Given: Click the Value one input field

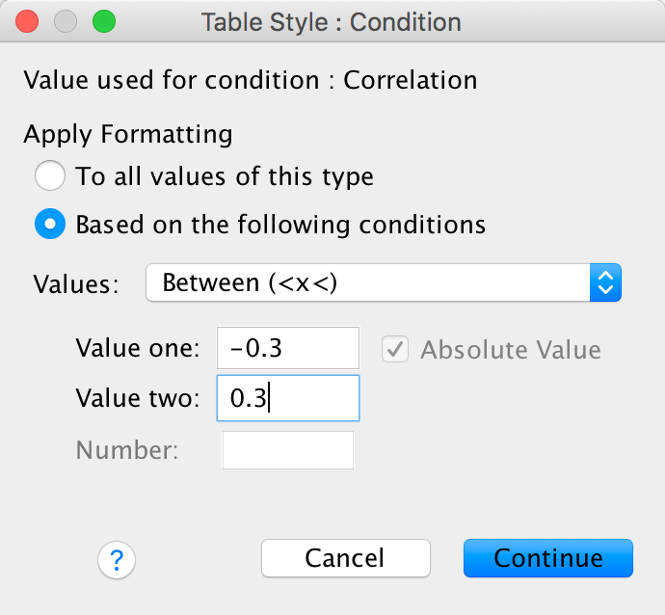Looking at the screenshot, I should point(288,349).
